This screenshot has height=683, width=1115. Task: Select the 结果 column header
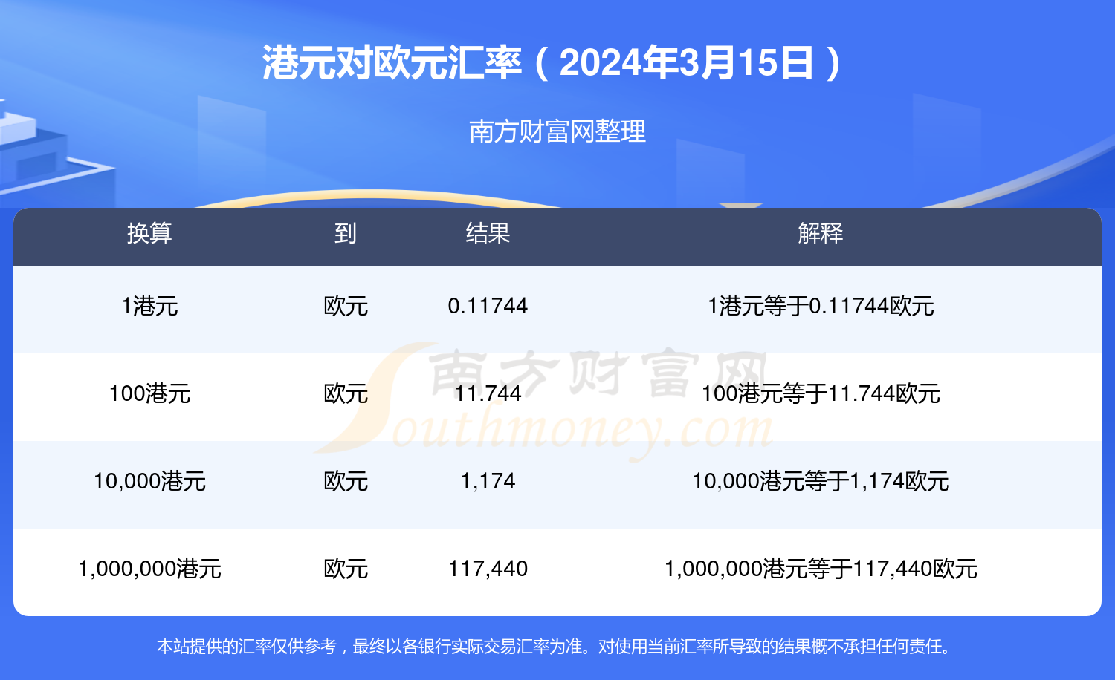pos(488,233)
